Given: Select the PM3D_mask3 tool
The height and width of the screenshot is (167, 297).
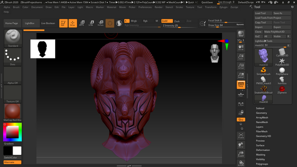Looking at the screenshot, I should pos(263,80).
